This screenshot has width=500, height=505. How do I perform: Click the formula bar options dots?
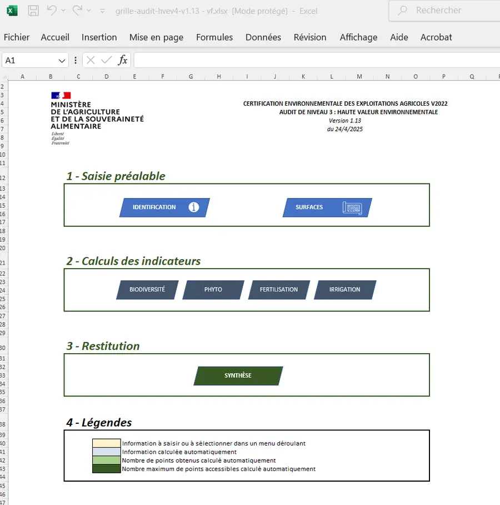pyautogui.click(x=76, y=60)
